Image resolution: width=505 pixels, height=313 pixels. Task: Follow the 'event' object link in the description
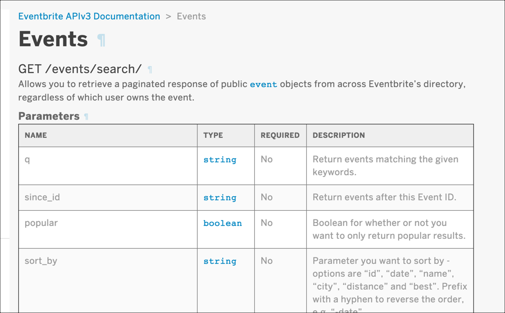[x=263, y=84]
